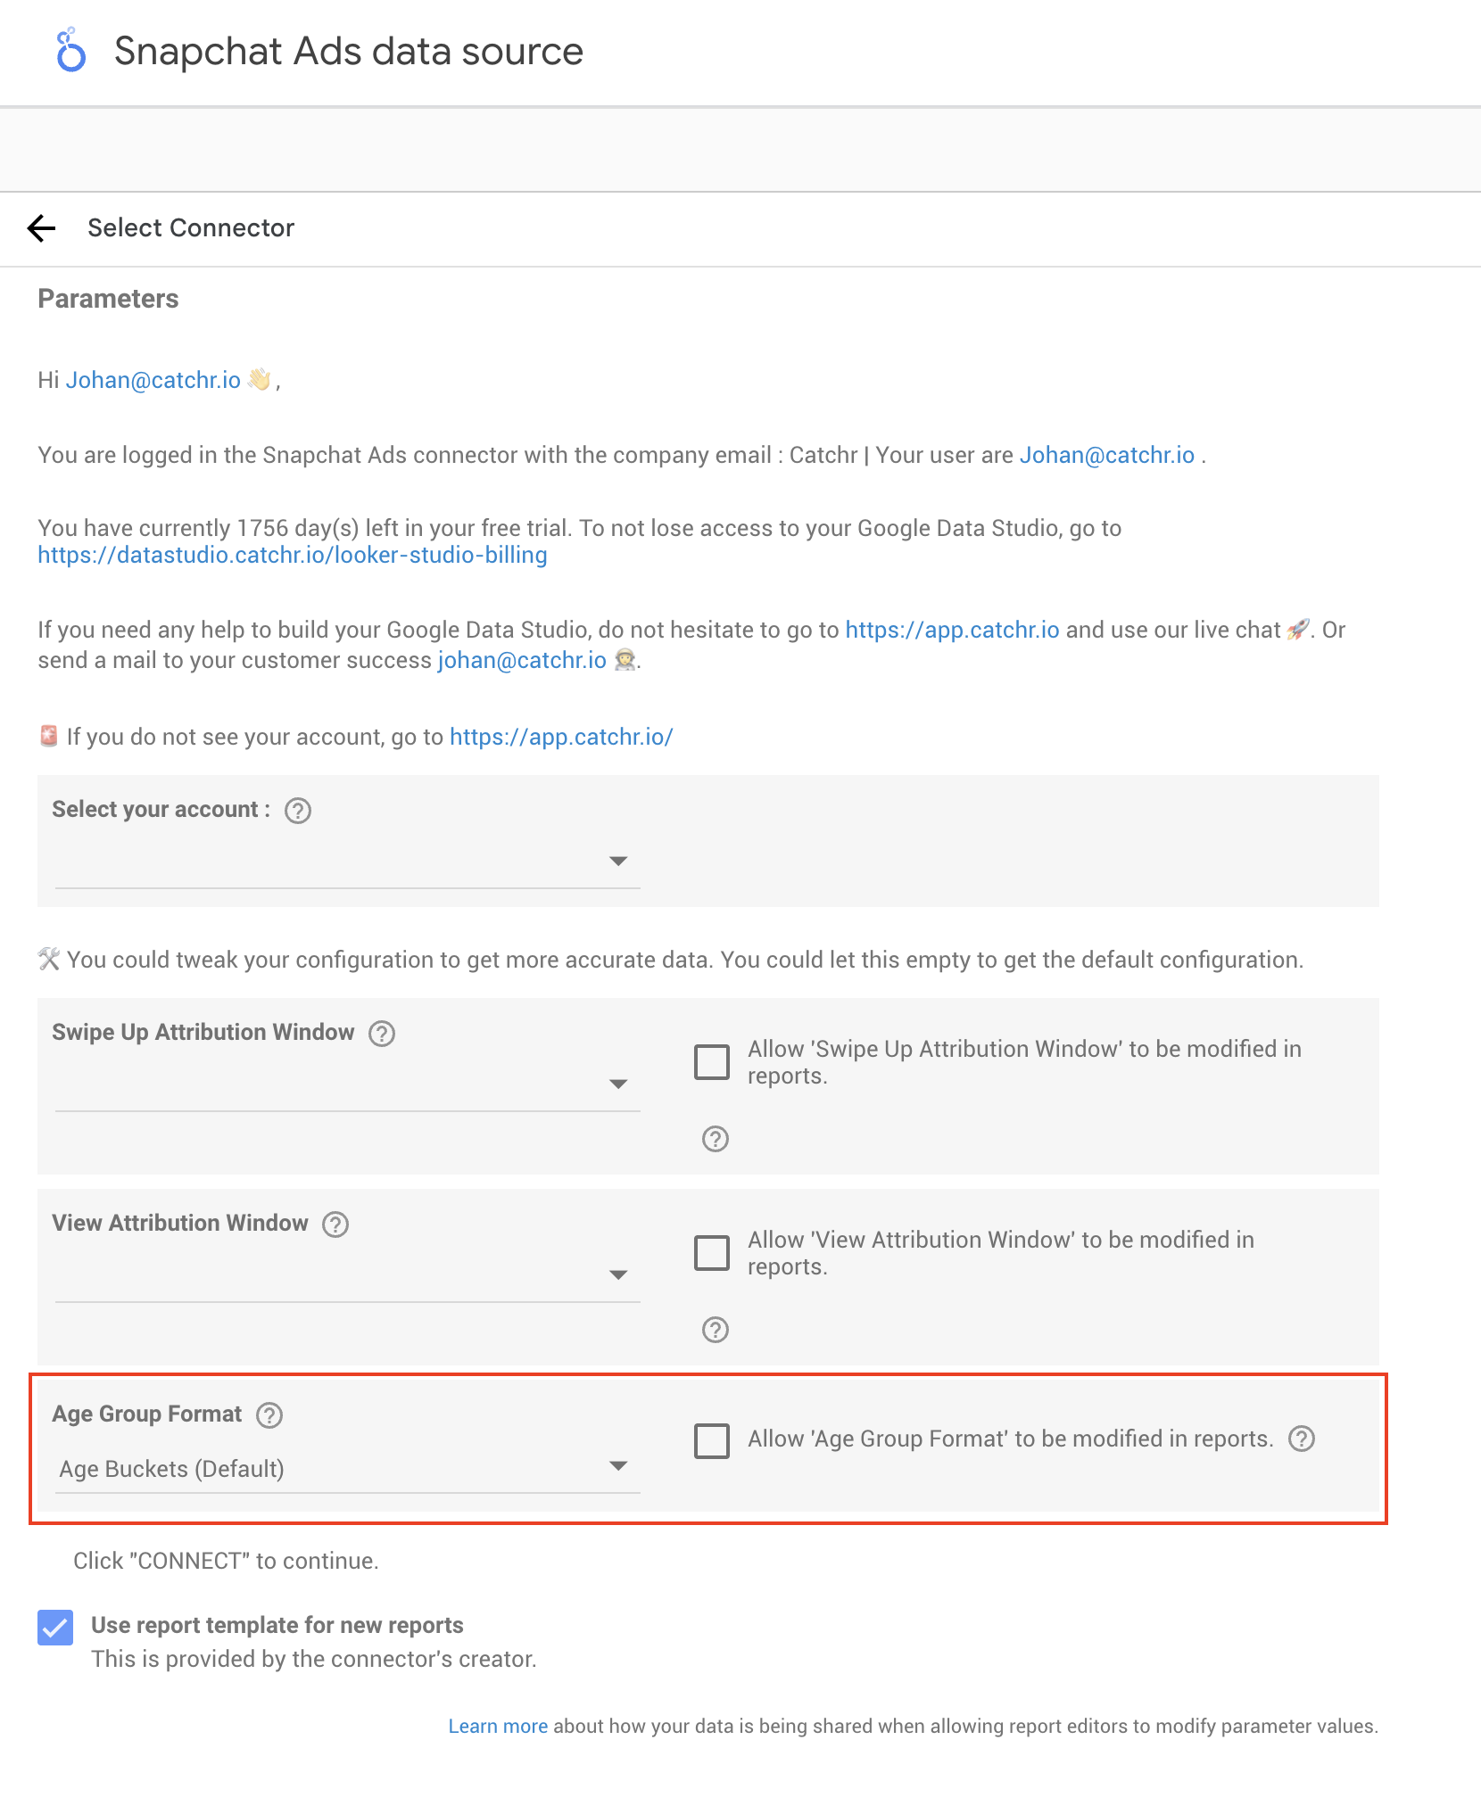
Task: Click help icon below Swipe Up allow-modify checkbox
Action: [716, 1139]
